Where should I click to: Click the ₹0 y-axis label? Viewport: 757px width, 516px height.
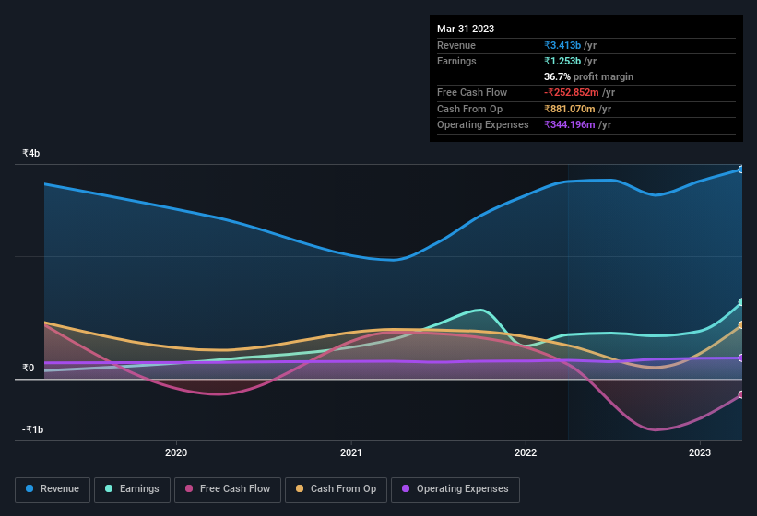[x=28, y=368]
